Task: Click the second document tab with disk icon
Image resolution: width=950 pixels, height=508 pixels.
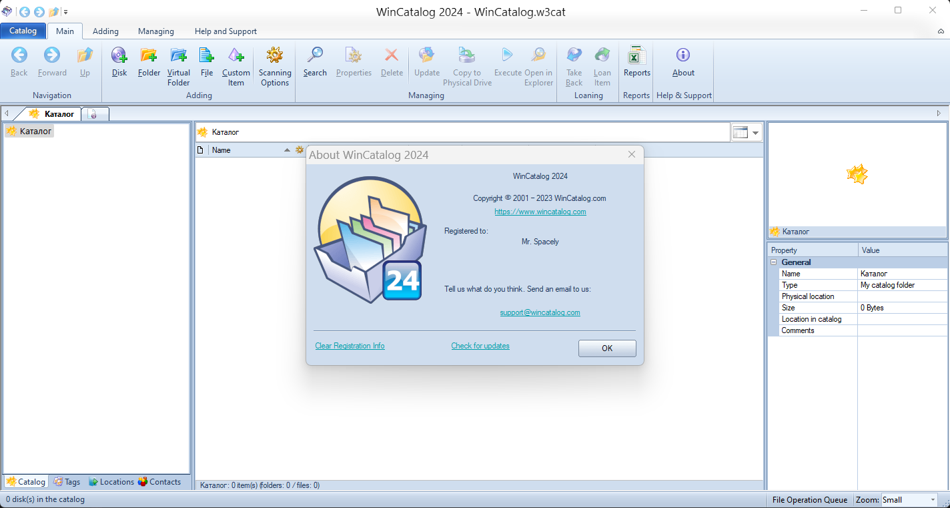Action: coord(93,114)
